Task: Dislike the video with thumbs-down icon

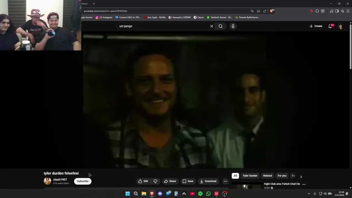Action: [x=155, y=181]
